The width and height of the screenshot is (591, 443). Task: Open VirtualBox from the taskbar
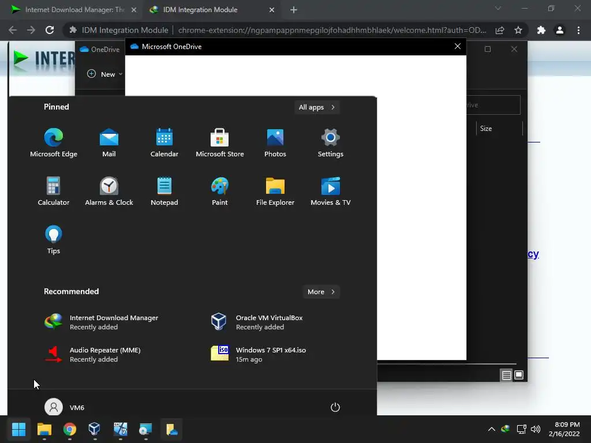coord(94,429)
